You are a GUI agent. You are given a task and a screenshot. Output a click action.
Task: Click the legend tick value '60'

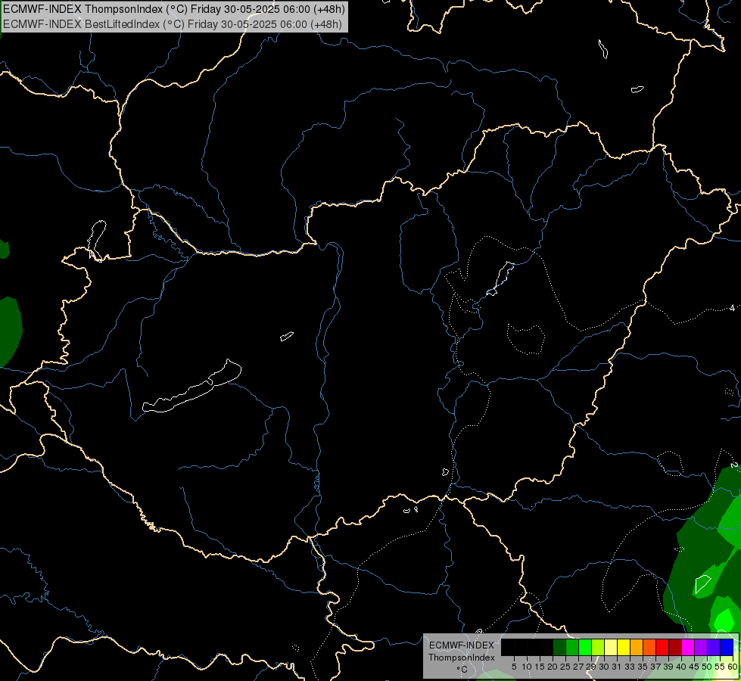733,667
